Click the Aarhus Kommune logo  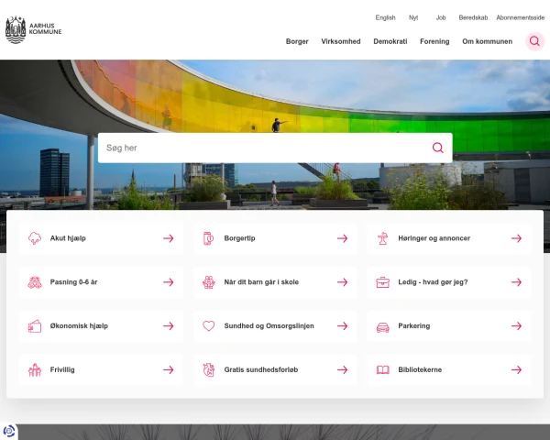[33, 30]
